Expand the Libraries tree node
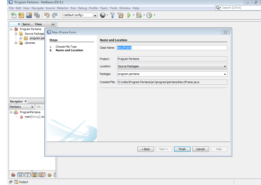 click(x=16, y=43)
